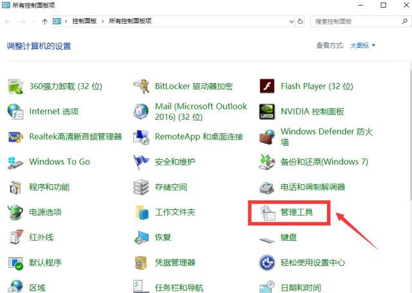Open the 电源选项 battery icon
The height and width of the screenshot is (293, 412).
[x=15, y=212]
